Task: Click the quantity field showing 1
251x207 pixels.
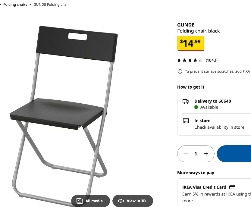Action: click(196, 154)
